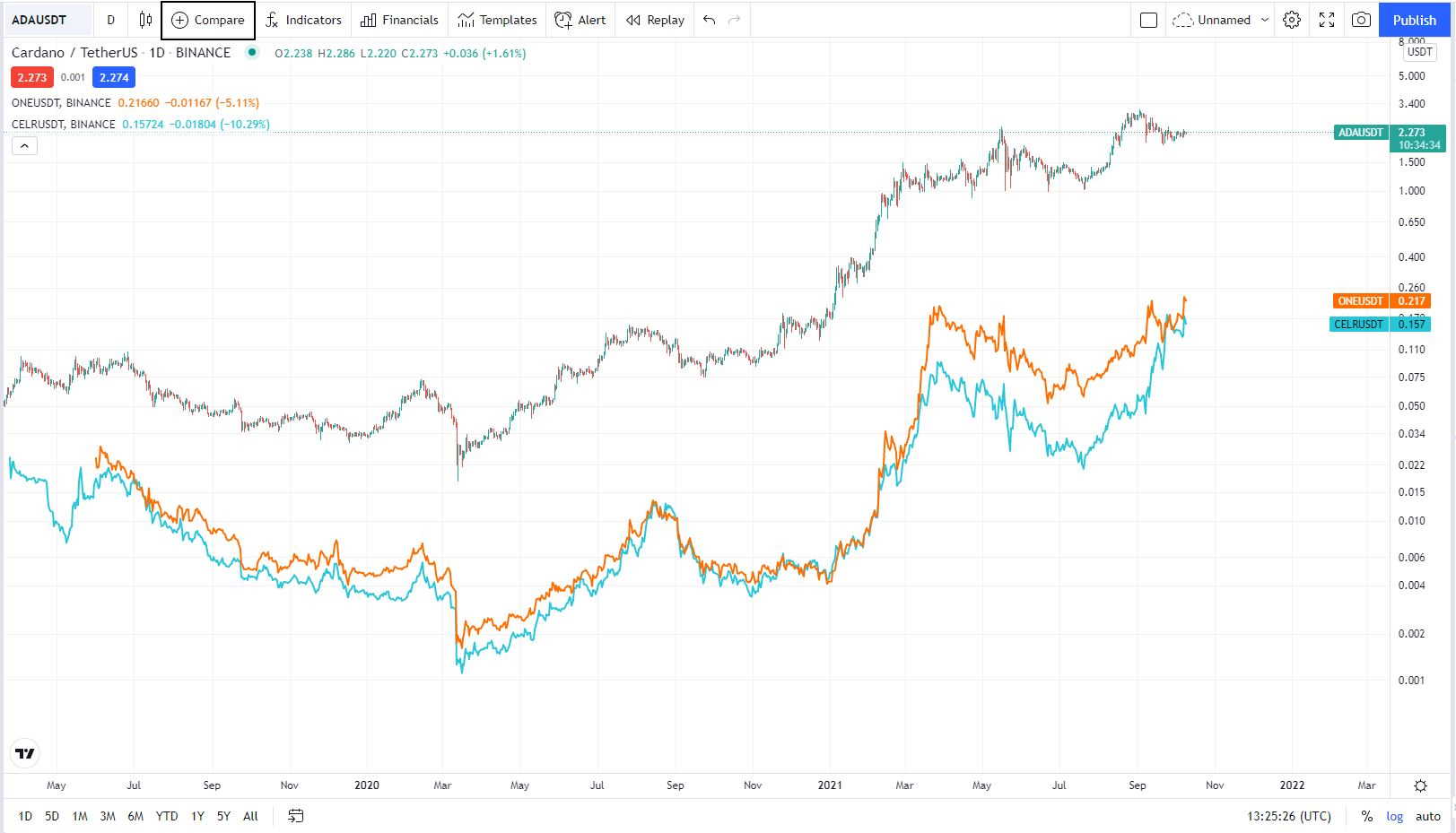Click the blue buy price 2.274

(114, 77)
